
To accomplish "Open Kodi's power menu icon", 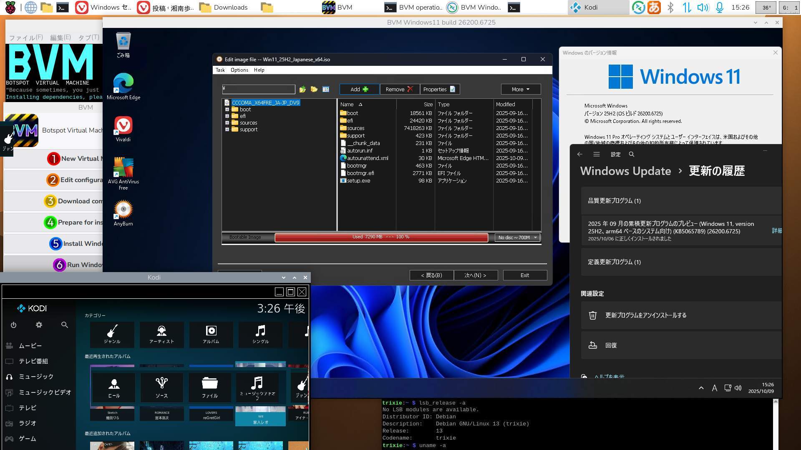I will [x=13, y=325].
